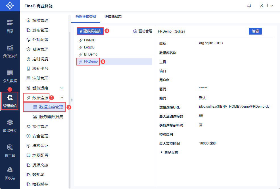
Task: Select the FRDemo connection
Action: [114, 61]
